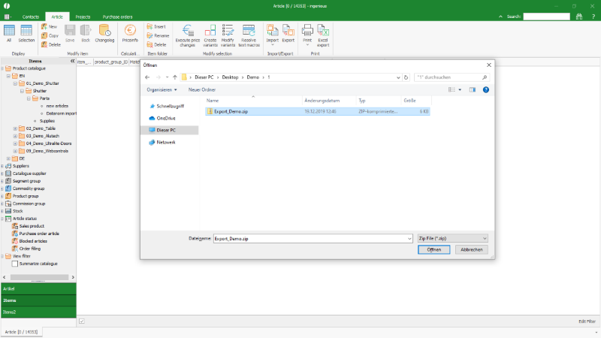Toggle the filter checkbox at bottom
Viewport: 601px width, 338px height.
82,321
